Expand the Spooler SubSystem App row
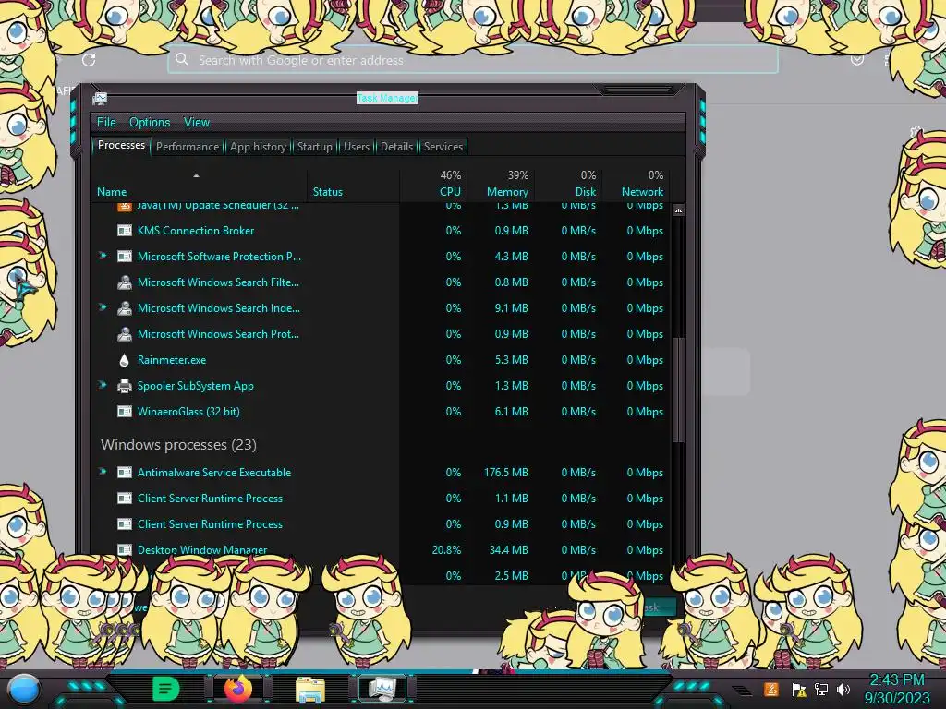Image resolution: width=946 pixels, height=709 pixels. (103, 385)
